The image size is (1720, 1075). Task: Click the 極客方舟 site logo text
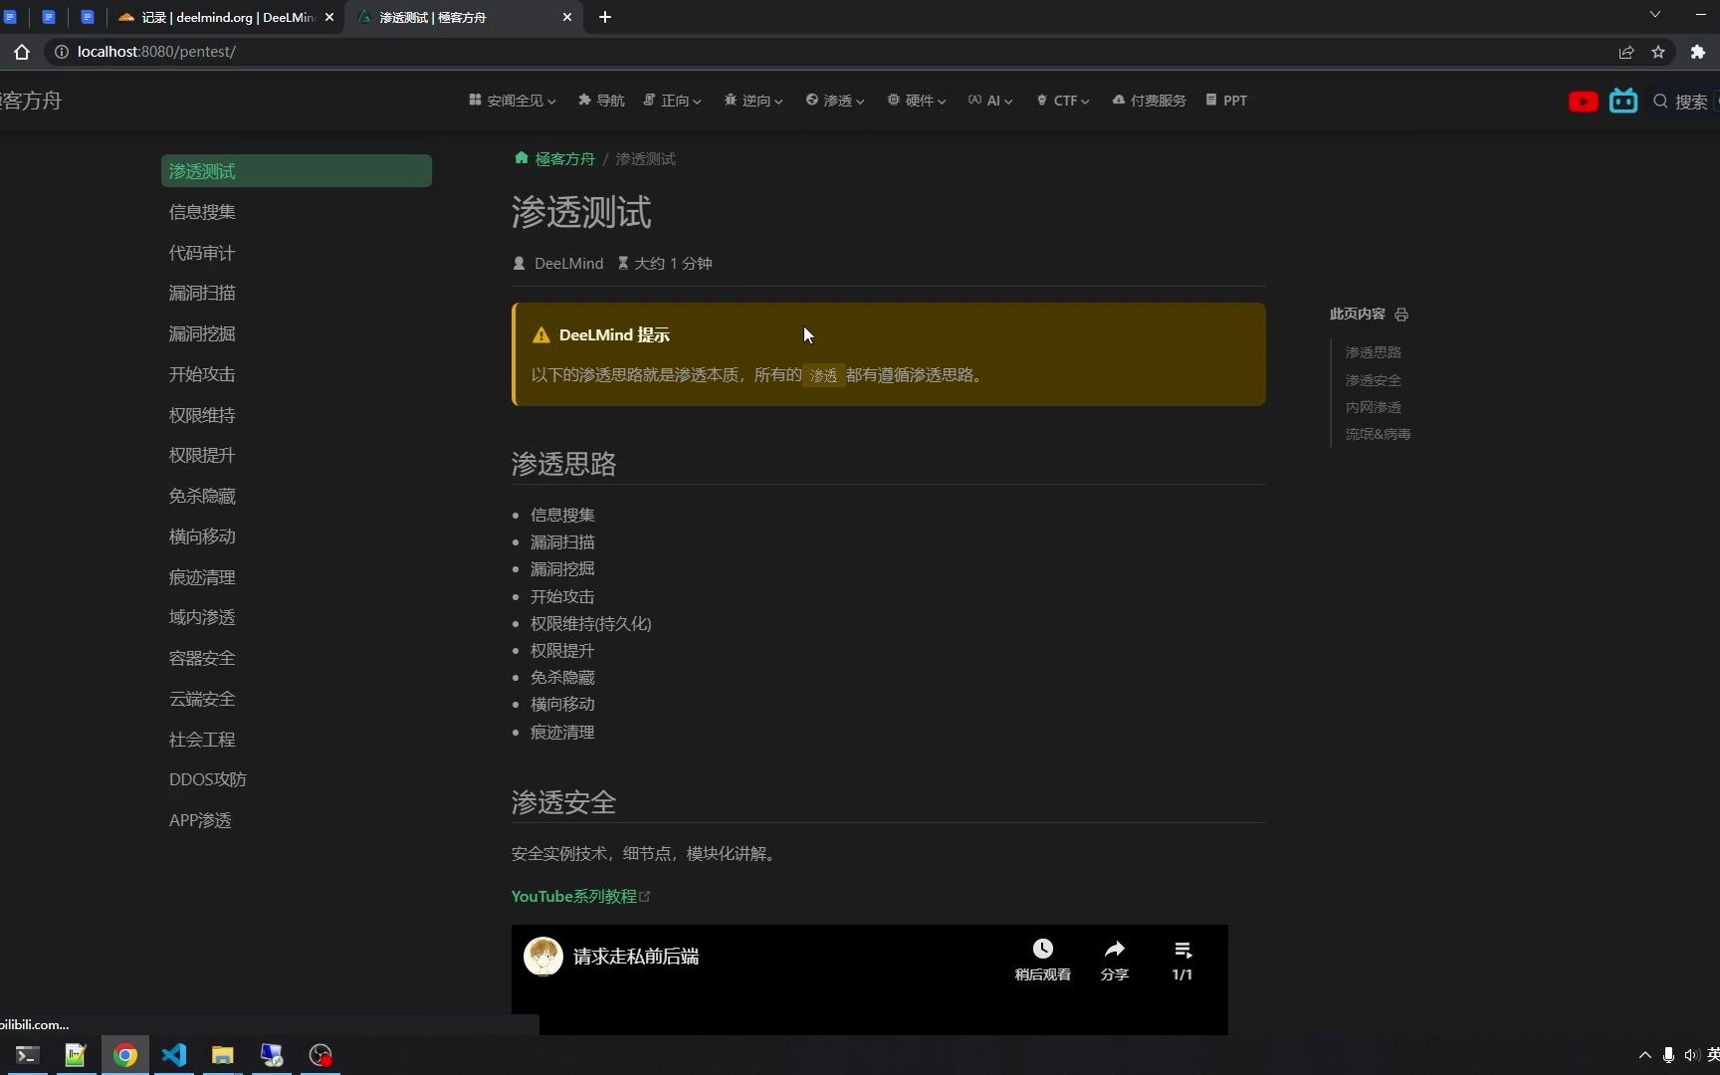tap(31, 101)
